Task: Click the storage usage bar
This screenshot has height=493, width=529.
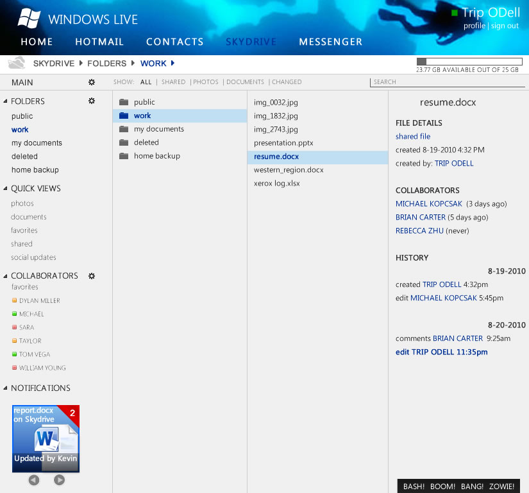Action: click(469, 62)
